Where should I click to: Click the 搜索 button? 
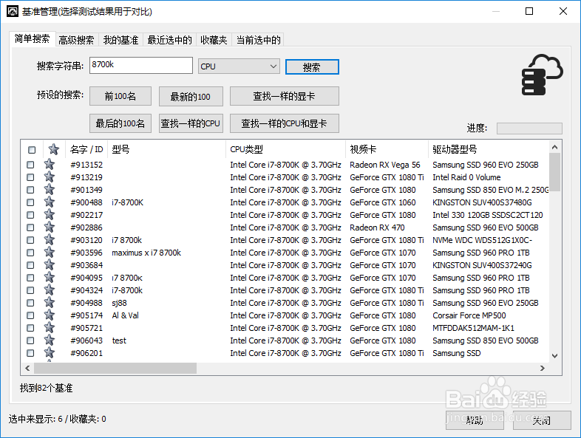(312, 67)
